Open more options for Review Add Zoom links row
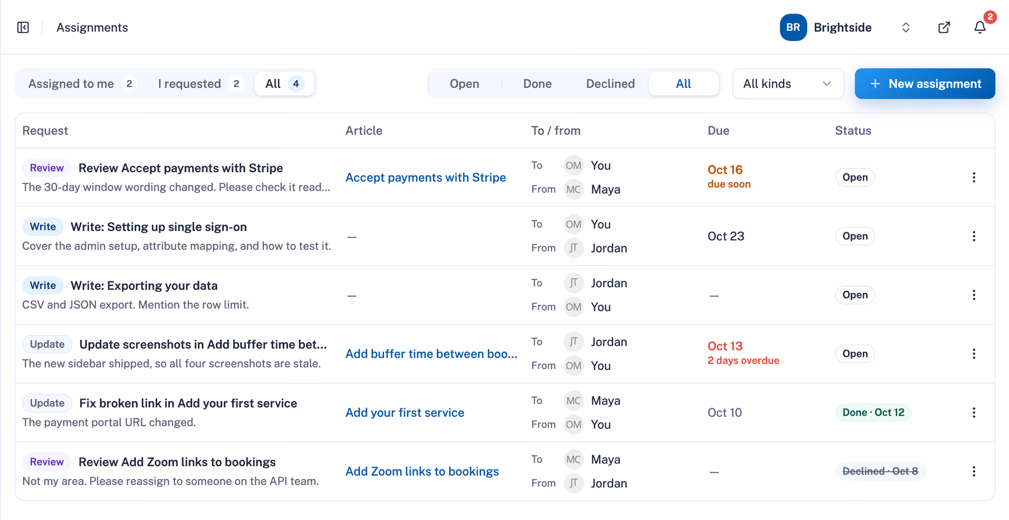The height and width of the screenshot is (520, 1009). coord(974,471)
